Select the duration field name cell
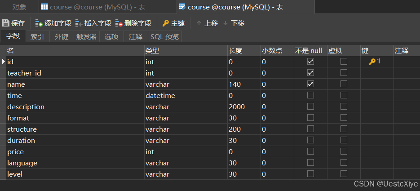Screen dimensions: 420x191 click(75, 140)
